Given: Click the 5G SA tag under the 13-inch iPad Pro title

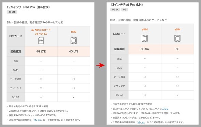Looking at the screenshot, I should point(115,10).
